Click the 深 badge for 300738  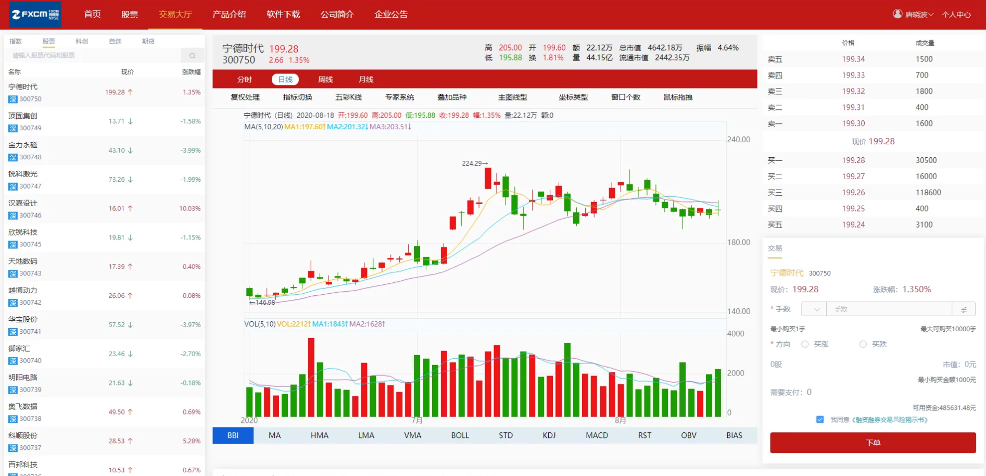click(13, 419)
